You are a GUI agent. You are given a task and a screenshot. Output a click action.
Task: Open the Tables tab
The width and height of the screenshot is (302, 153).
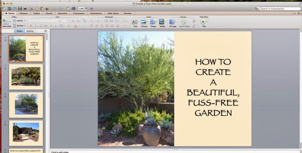tap(37, 13)
